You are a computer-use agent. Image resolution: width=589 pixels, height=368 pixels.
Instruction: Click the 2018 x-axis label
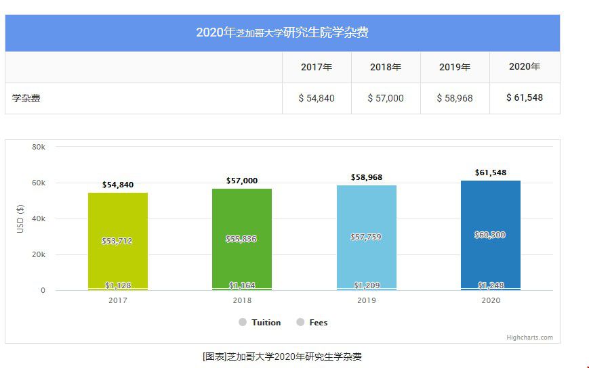coord(242,300)
